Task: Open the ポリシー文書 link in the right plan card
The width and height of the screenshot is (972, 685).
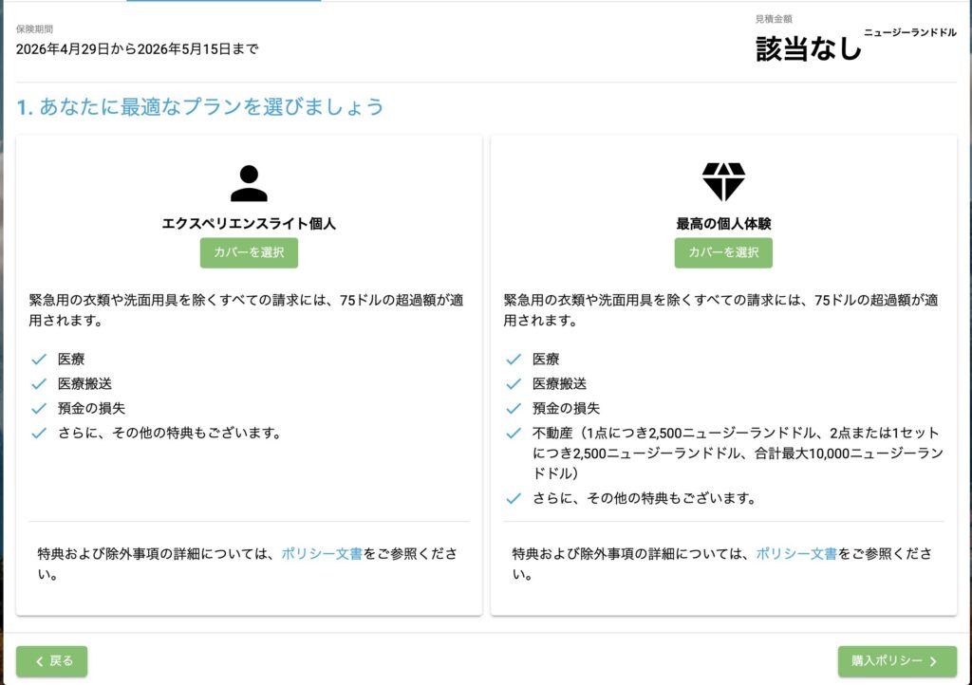Action: (796, 554)
